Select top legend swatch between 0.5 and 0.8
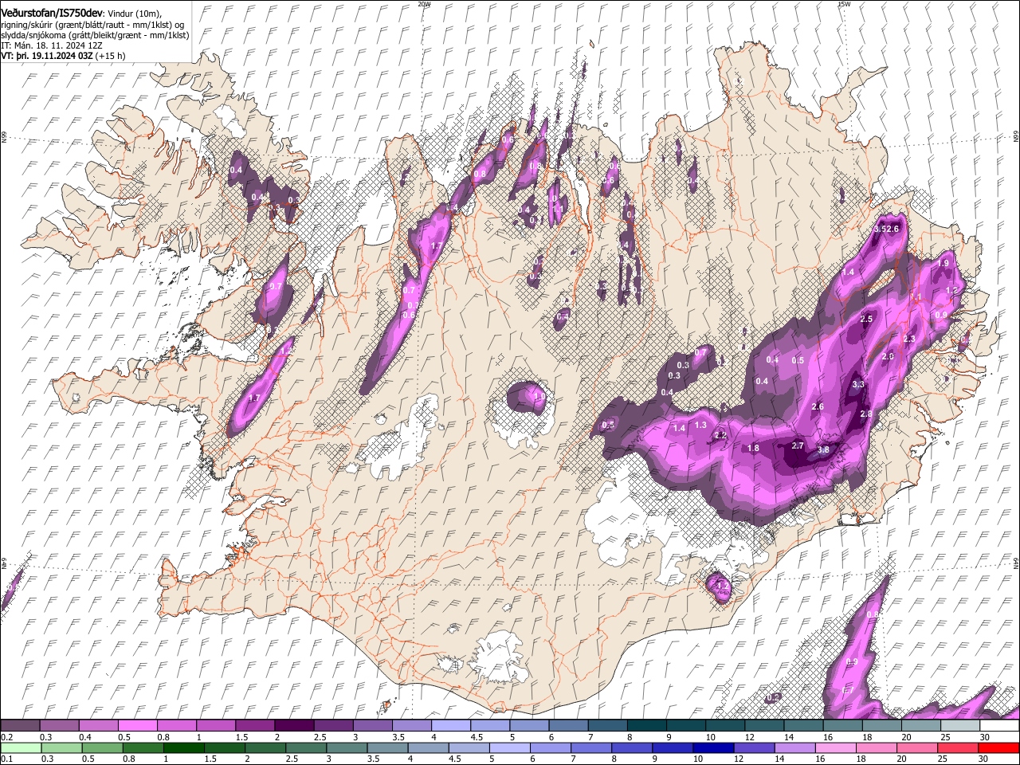 (x=137, y=726)
